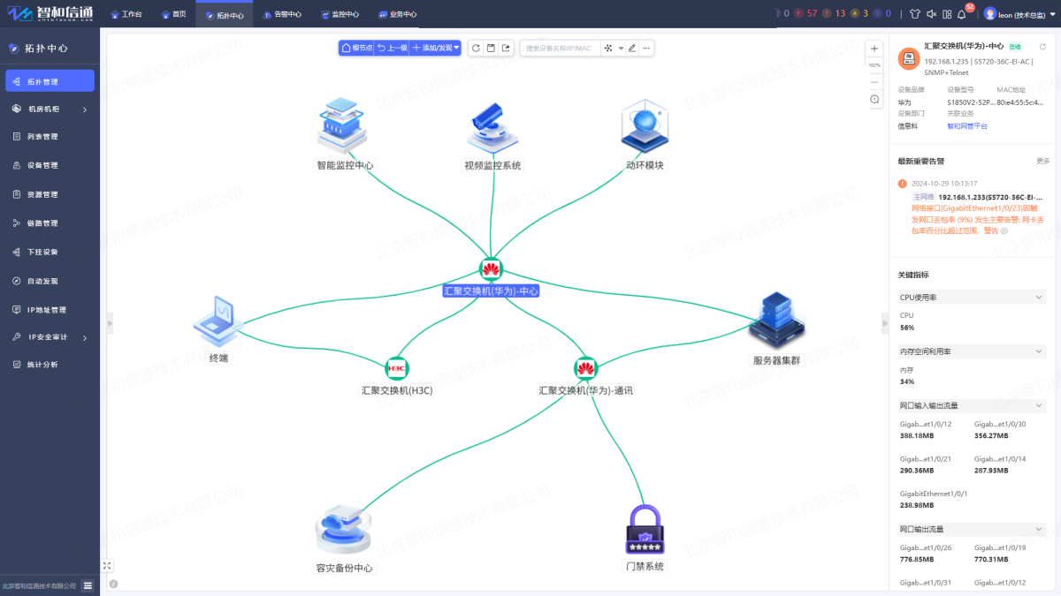
Task: Click the save topology icon
Action: coord(491,48)
